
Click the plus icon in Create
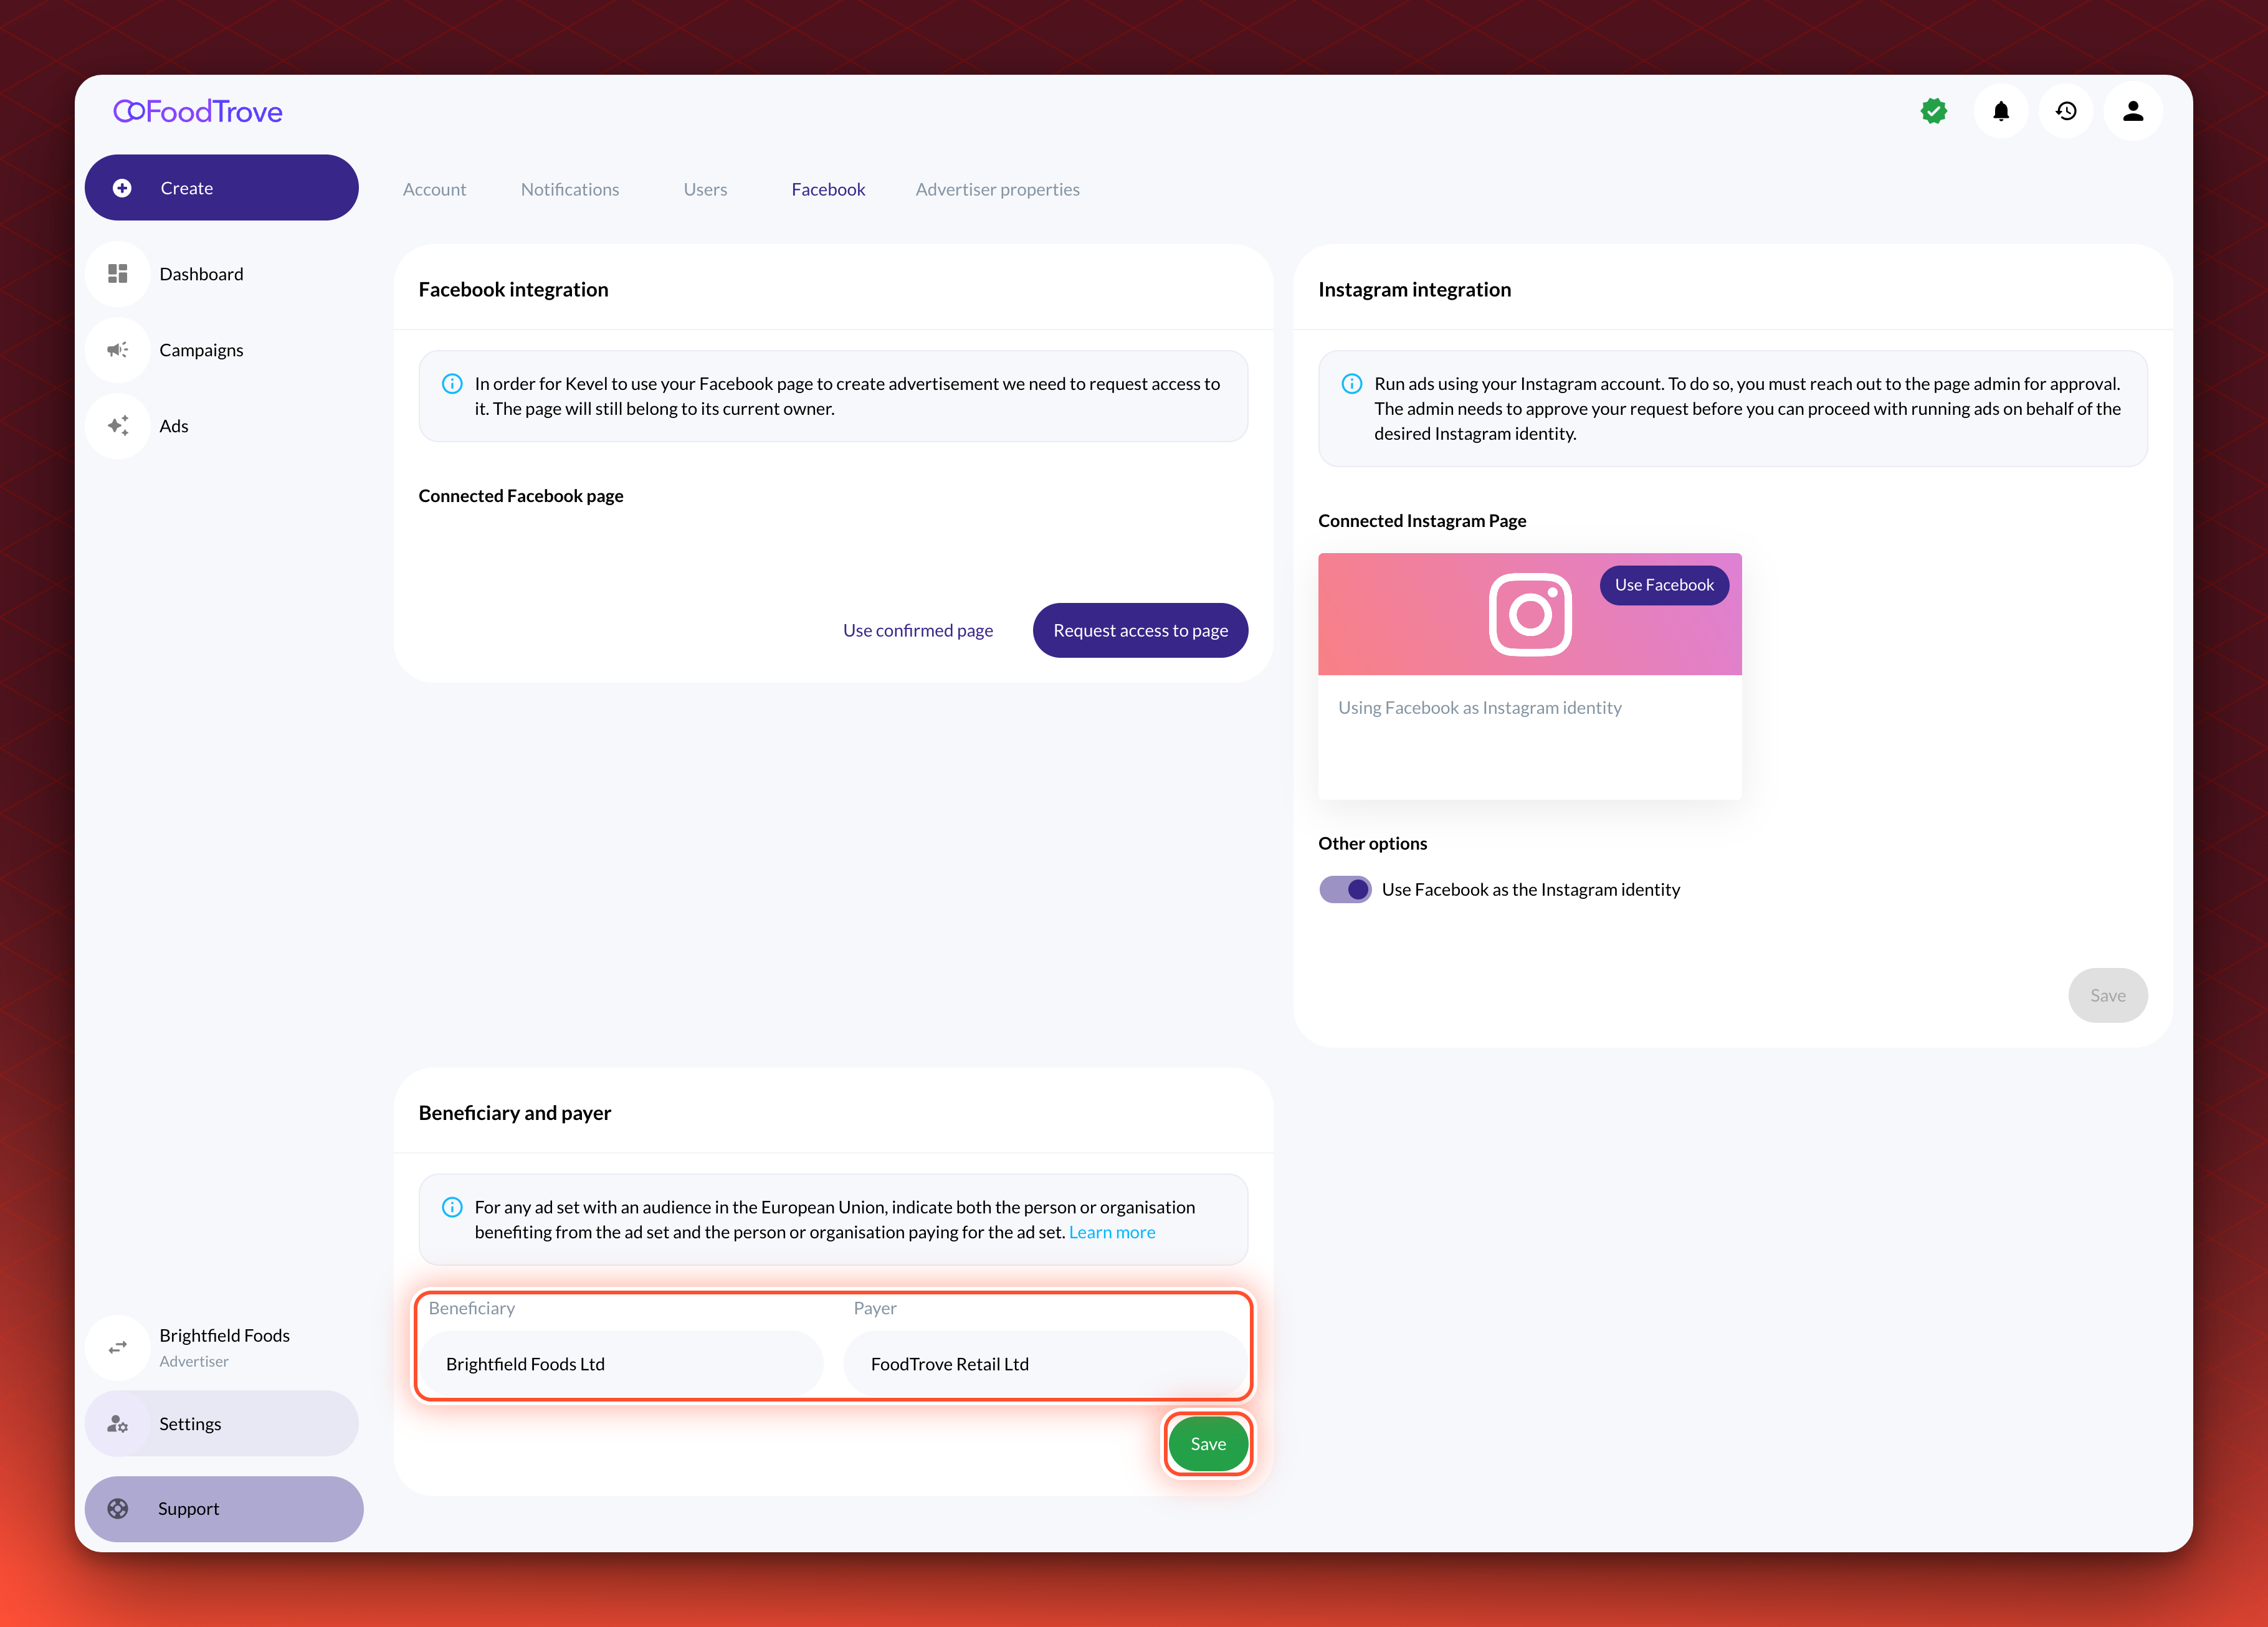[x=122, y=188]
